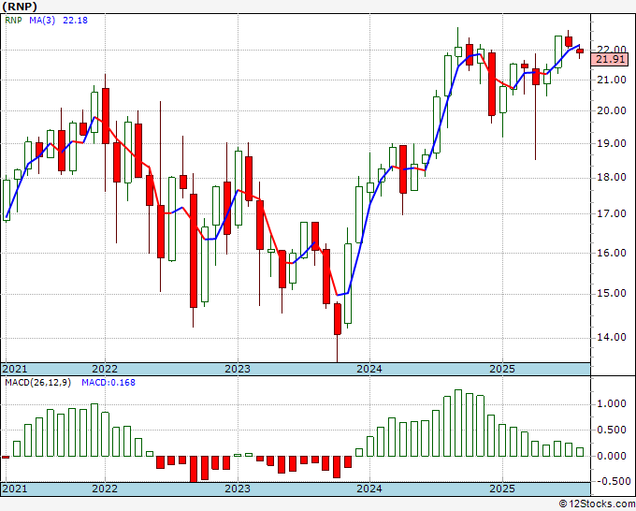
Task: Click the MACD(26,12,9) indicator label
Action: (37, 383)
